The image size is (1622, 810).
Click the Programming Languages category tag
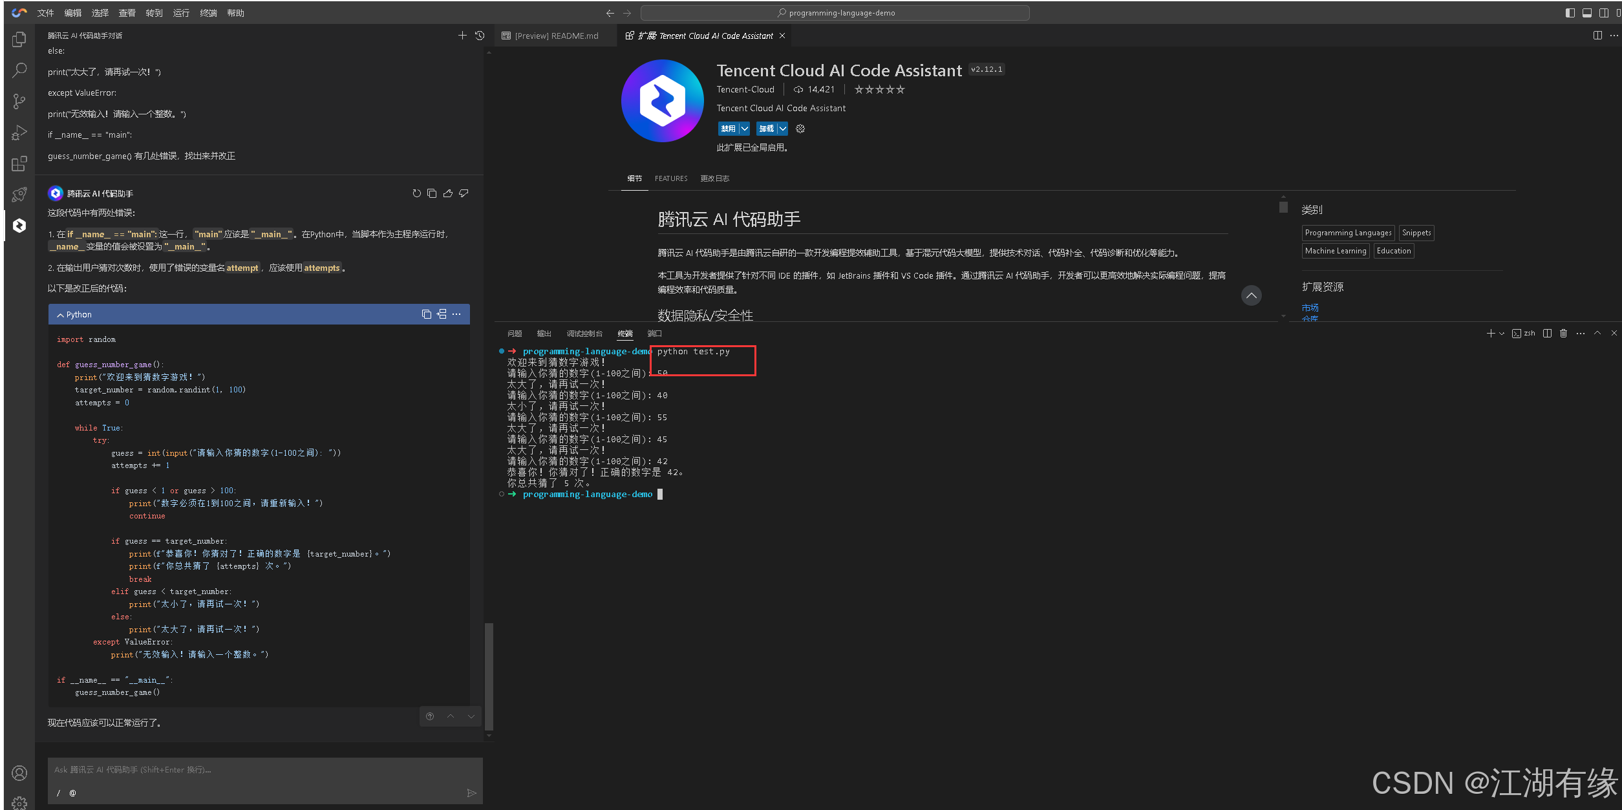[x=1348, y=233]
